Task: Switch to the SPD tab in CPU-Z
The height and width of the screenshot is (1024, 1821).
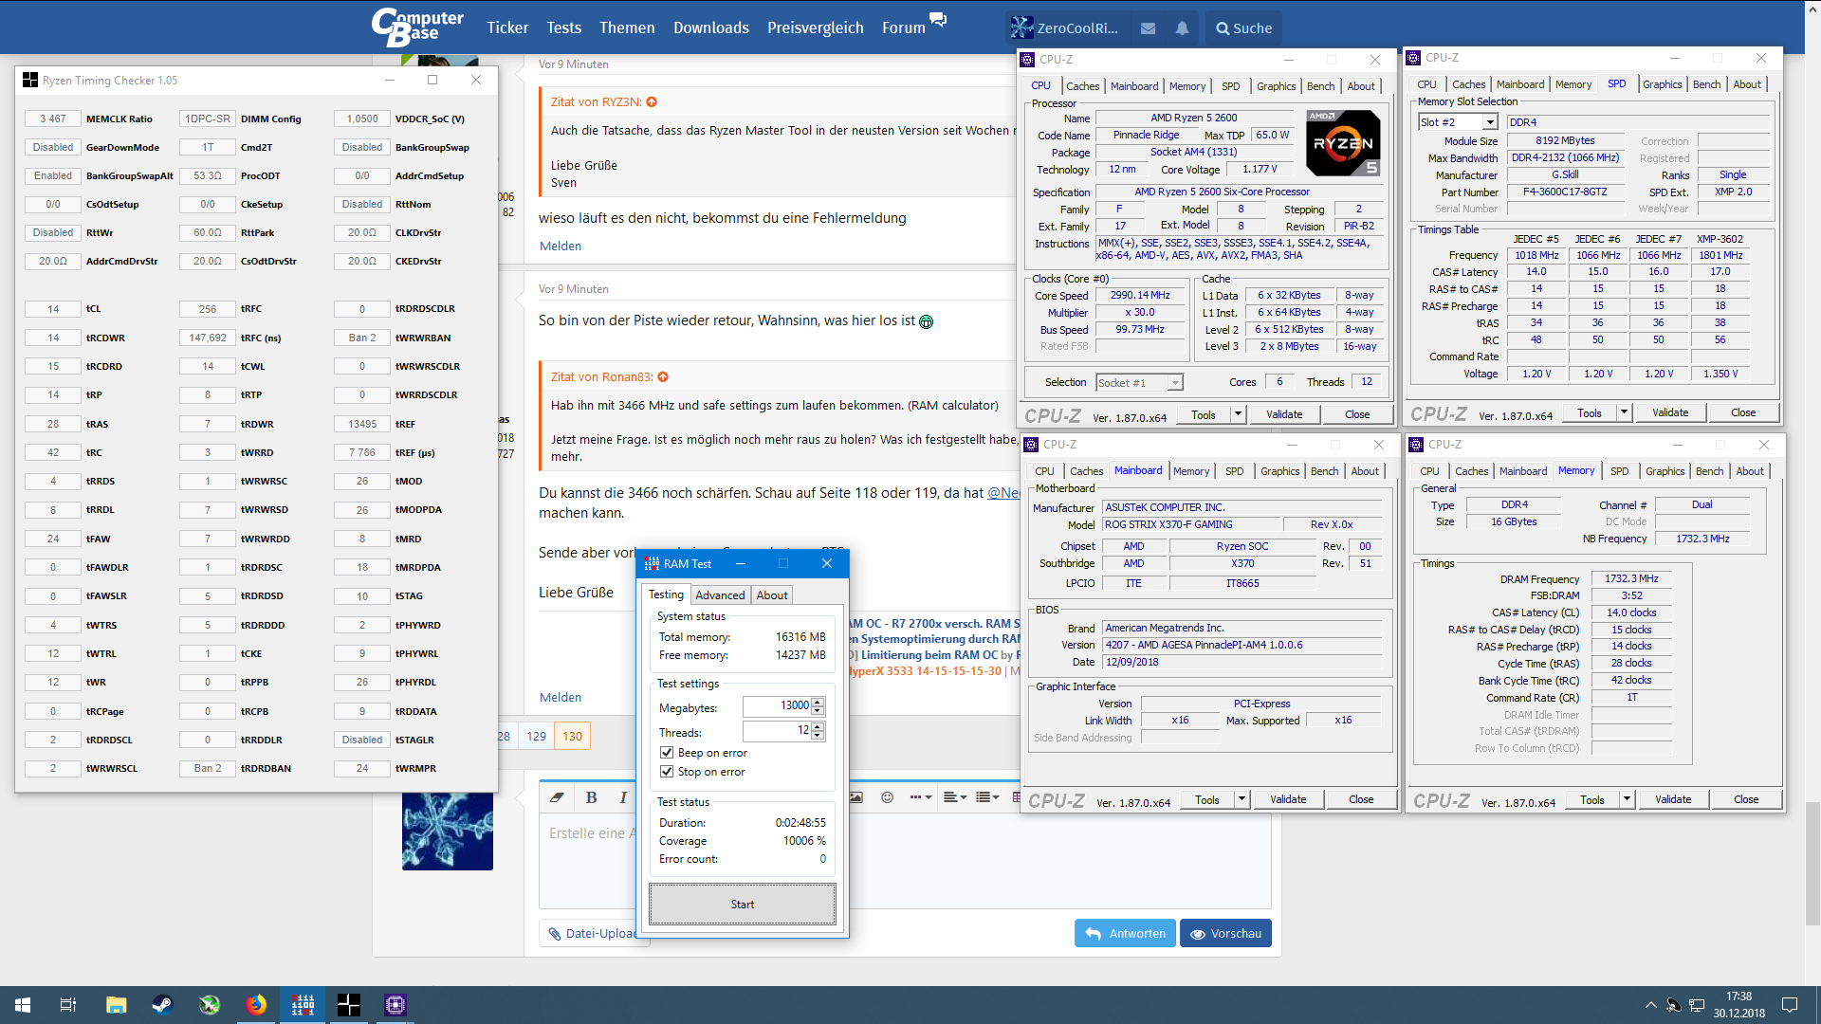Action: 1231,86
